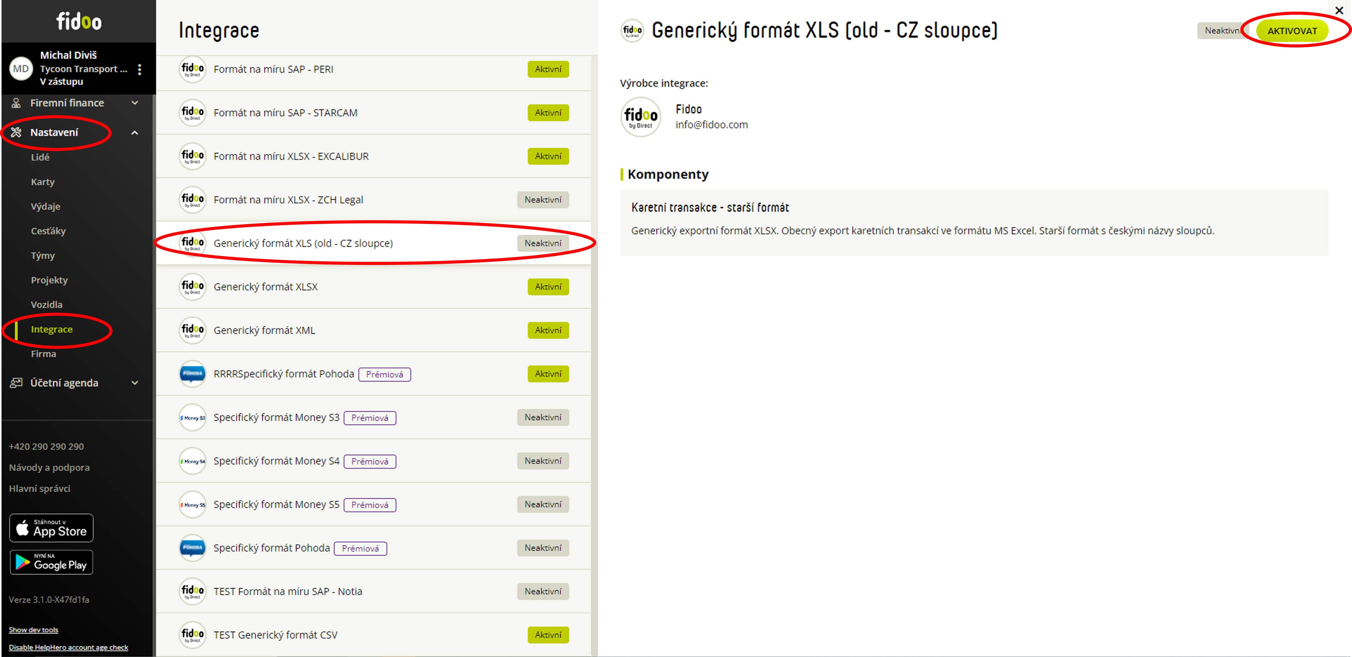This screenshot has width=1352, height=657.
Task: Open Karty in the settings menu
Action: tap(43, 182)
